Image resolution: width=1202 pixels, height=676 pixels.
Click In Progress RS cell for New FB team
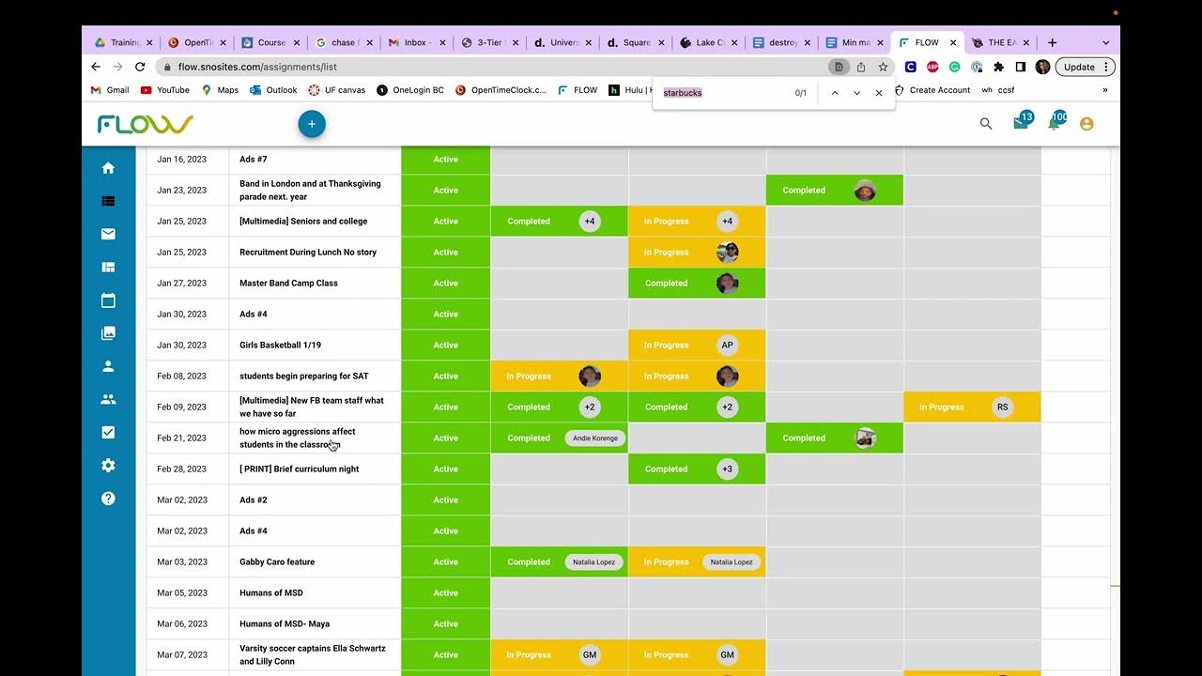pos(972,407)
